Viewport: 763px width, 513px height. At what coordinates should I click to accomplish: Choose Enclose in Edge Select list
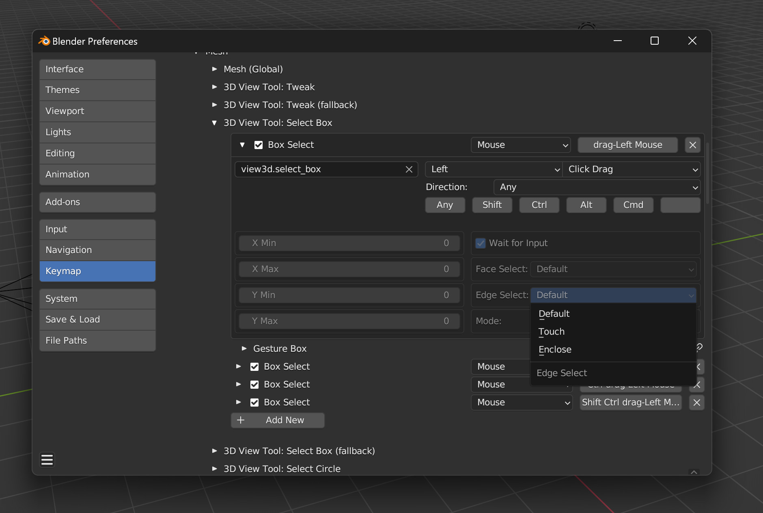[613, 350]
